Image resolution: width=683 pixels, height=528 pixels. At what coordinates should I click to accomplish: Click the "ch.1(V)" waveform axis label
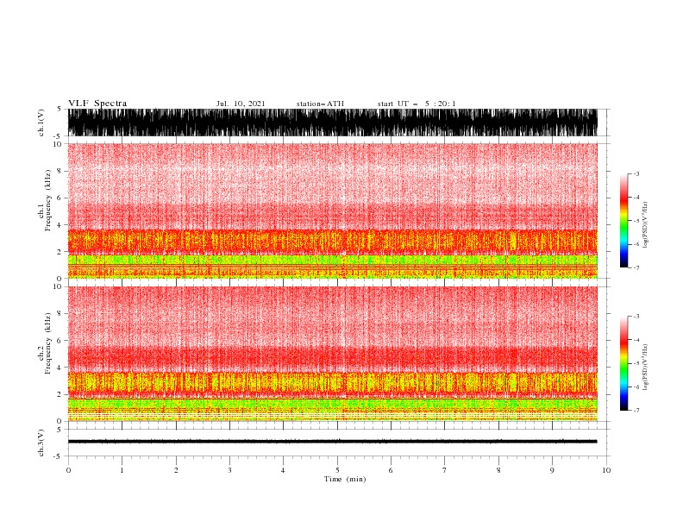point(41,123)
